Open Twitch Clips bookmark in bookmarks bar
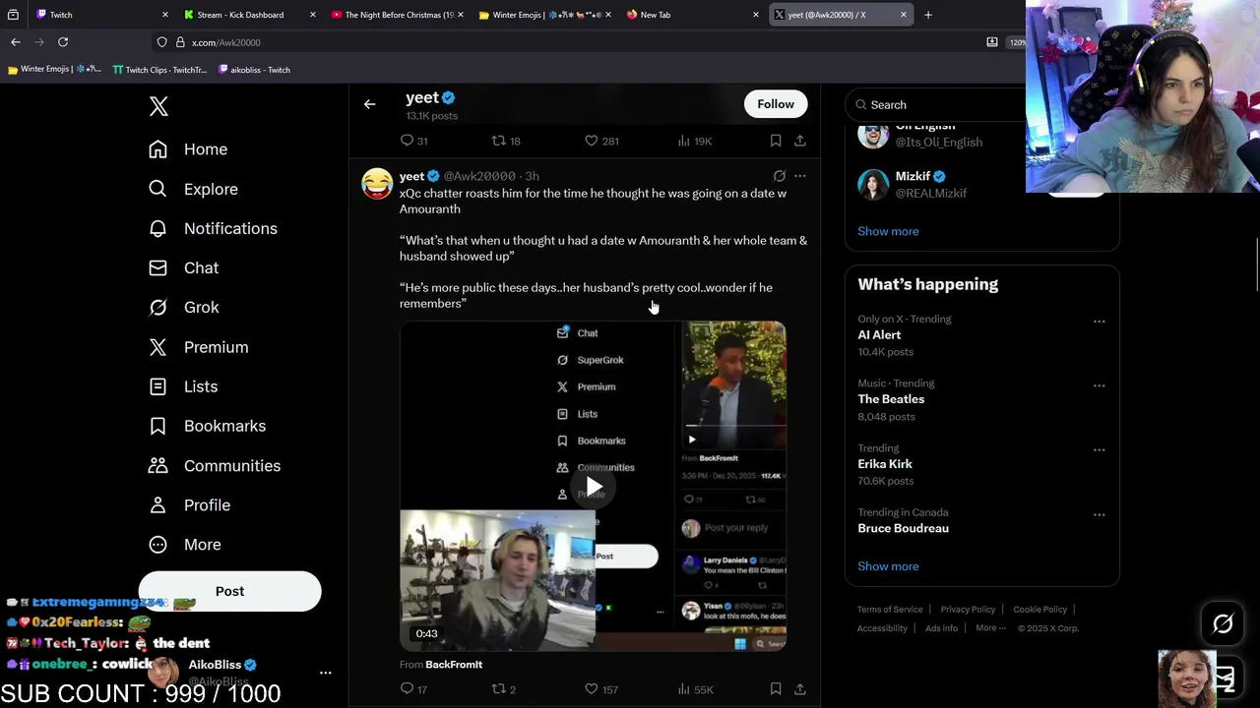This screenshot has width=1260, height=708. (159, 70)
